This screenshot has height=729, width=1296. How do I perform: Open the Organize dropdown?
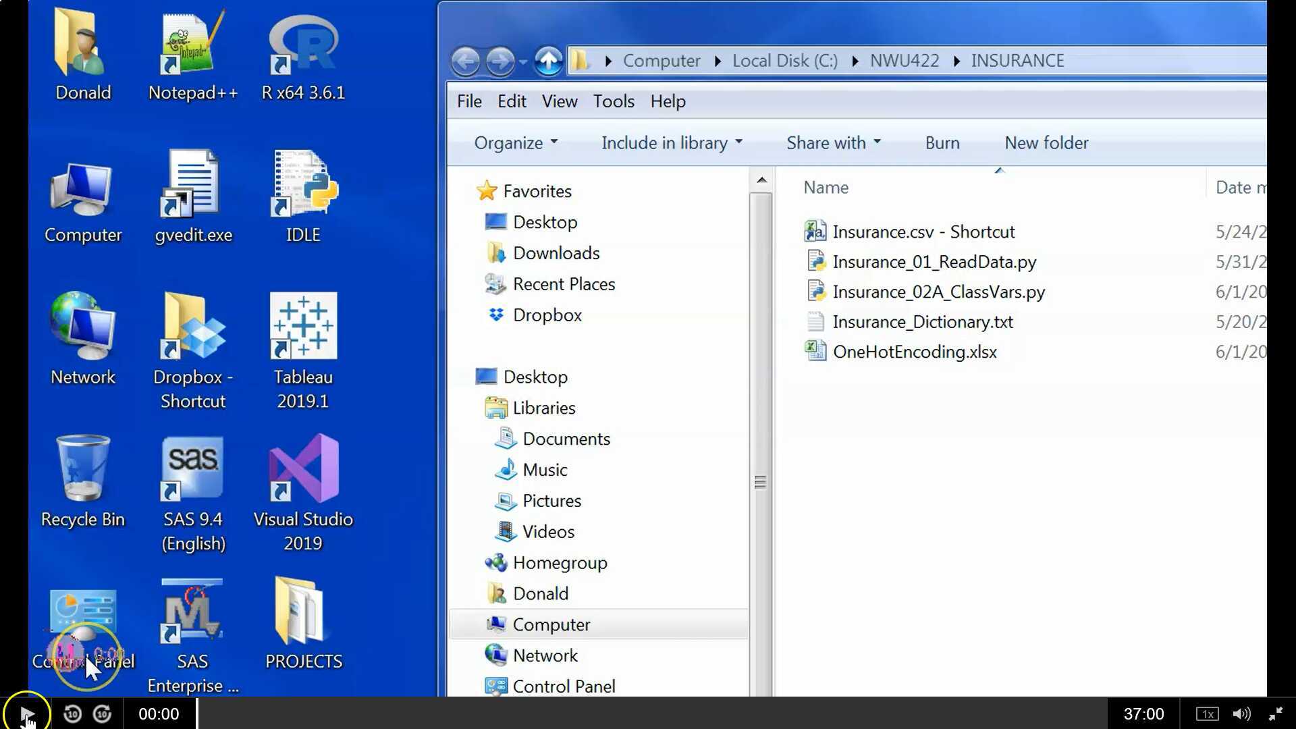516,143
